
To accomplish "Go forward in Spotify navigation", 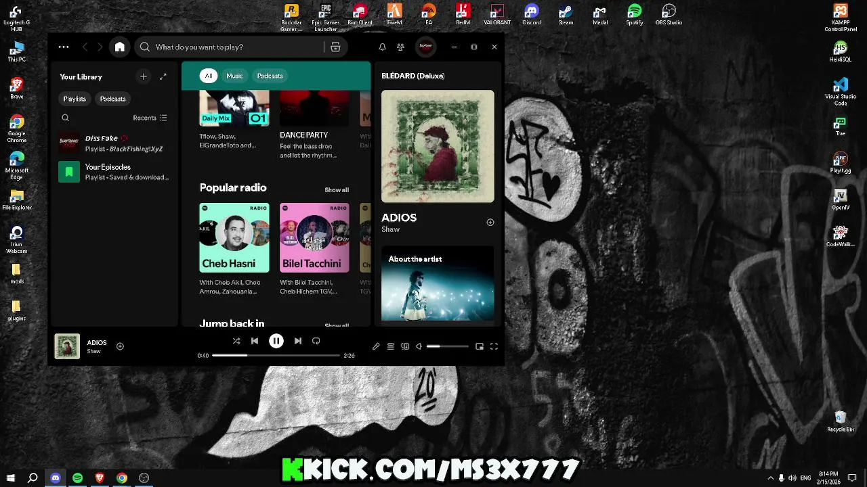I will [x=100, y=47].
